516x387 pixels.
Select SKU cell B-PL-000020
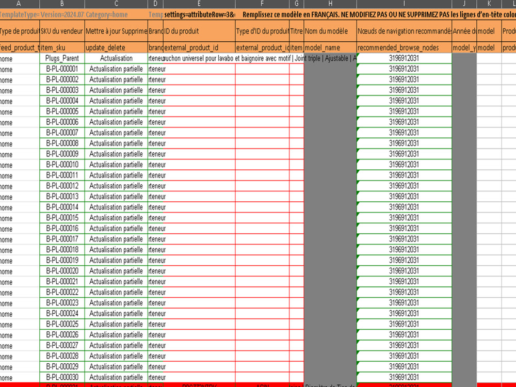coord(62,271)
